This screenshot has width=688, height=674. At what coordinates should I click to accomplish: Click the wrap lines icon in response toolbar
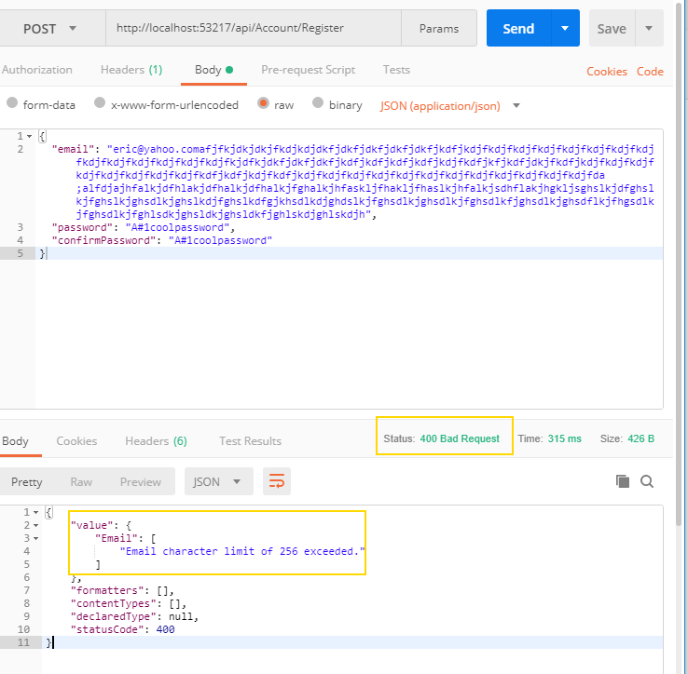[x=277, y=481]
